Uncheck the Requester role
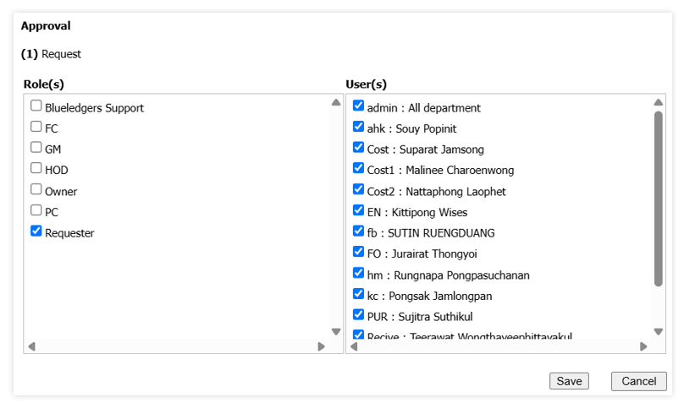This screenshot has width=684, height=403. click(x=36, y=231)
